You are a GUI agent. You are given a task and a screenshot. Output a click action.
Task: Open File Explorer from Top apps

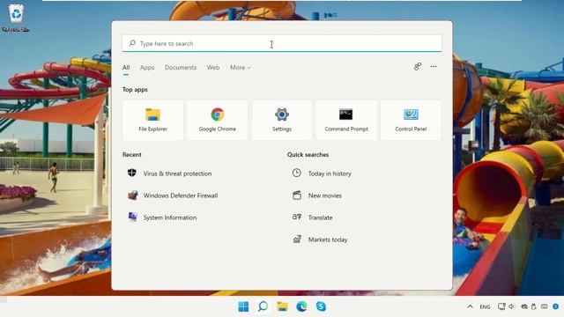(x=152, y=120)
